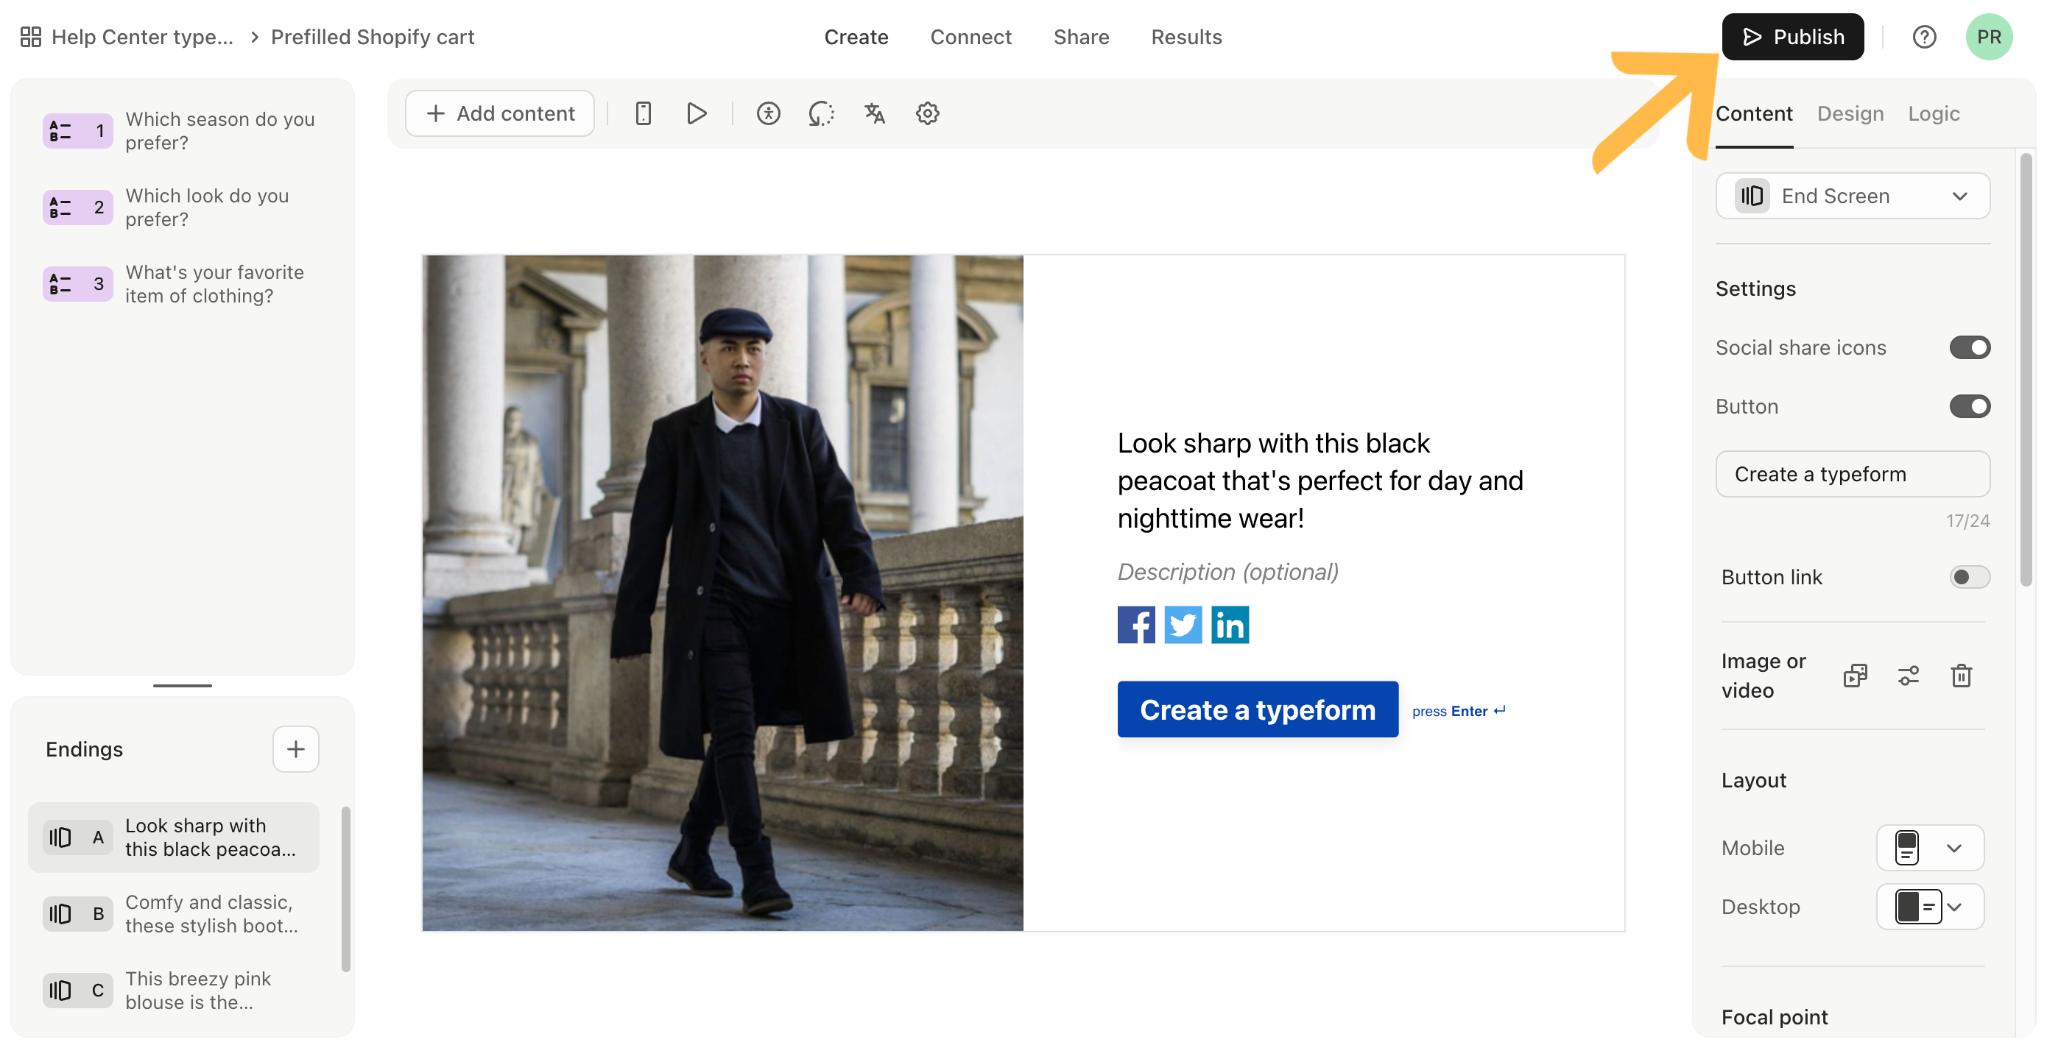Go to the Results section
Image resolution: width=2047 pixels, height=1045 pixels.
1185,37
